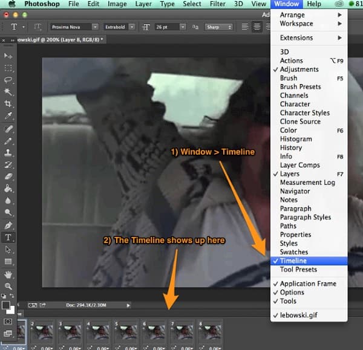This screenshot has height=350, width=363.
Task: Open Tool Presets from Window menu
Action: [x=309, y=270]
